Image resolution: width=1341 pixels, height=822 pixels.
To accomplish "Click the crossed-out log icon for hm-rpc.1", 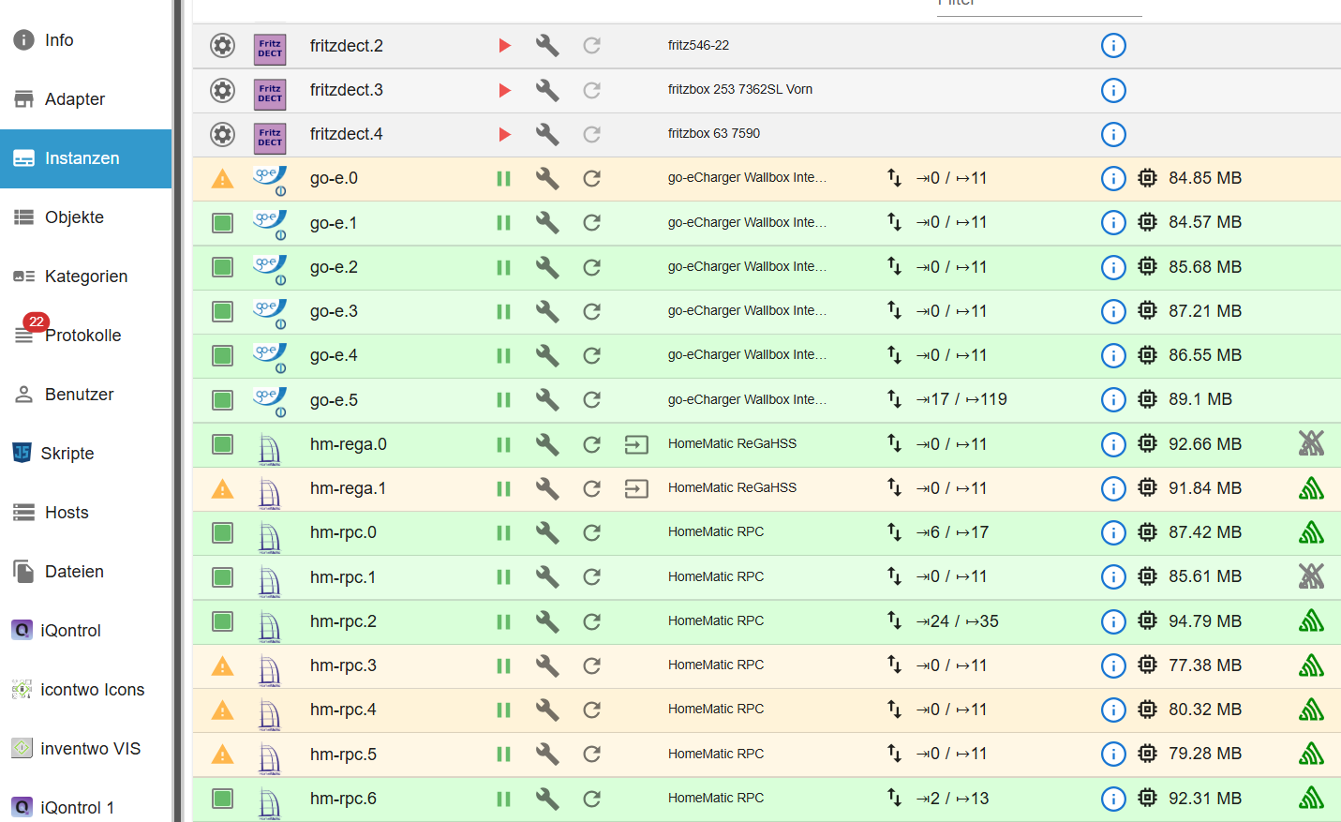I will 1311,576.
